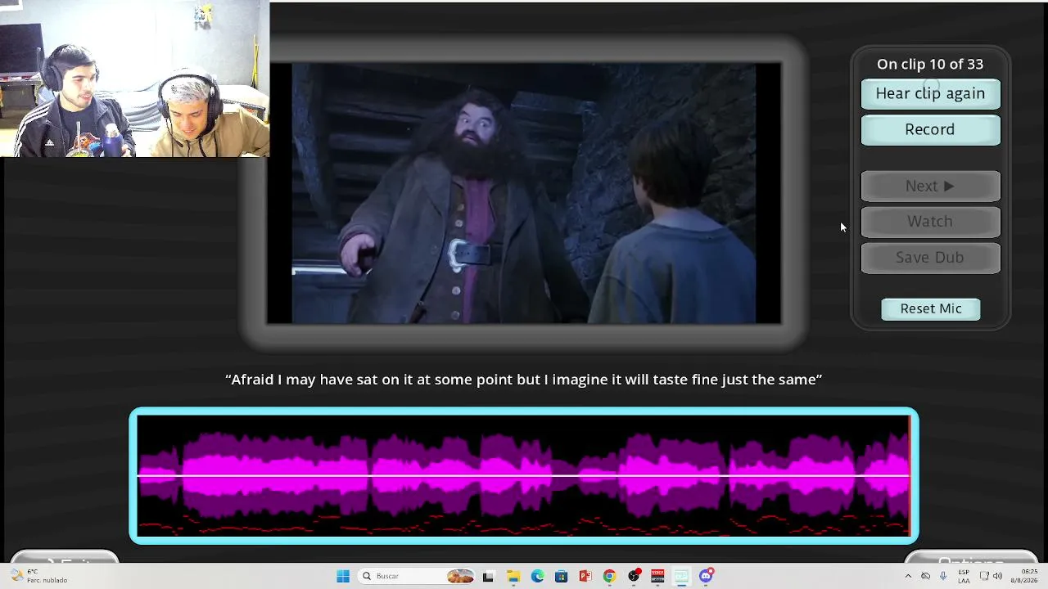Click the microphone tray icon
Viewport: 1048px width, 589px height.
(x=943, y=576)
